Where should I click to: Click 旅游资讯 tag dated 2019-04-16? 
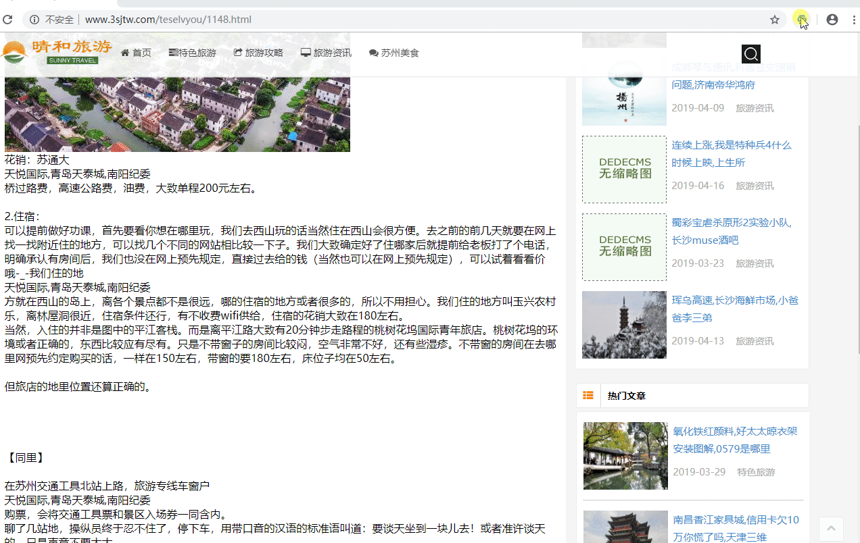pos(755,186)
